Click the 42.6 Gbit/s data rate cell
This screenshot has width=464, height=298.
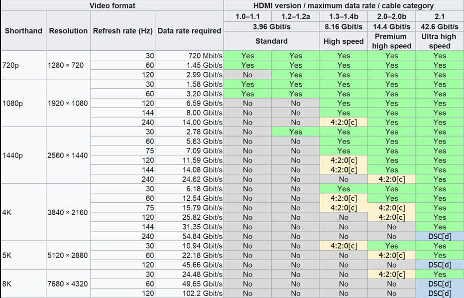440,26
